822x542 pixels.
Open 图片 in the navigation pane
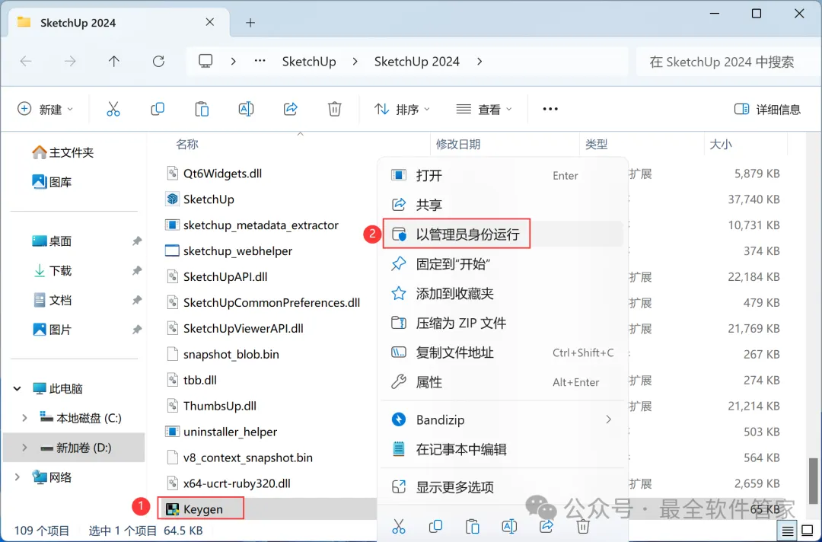53,330
